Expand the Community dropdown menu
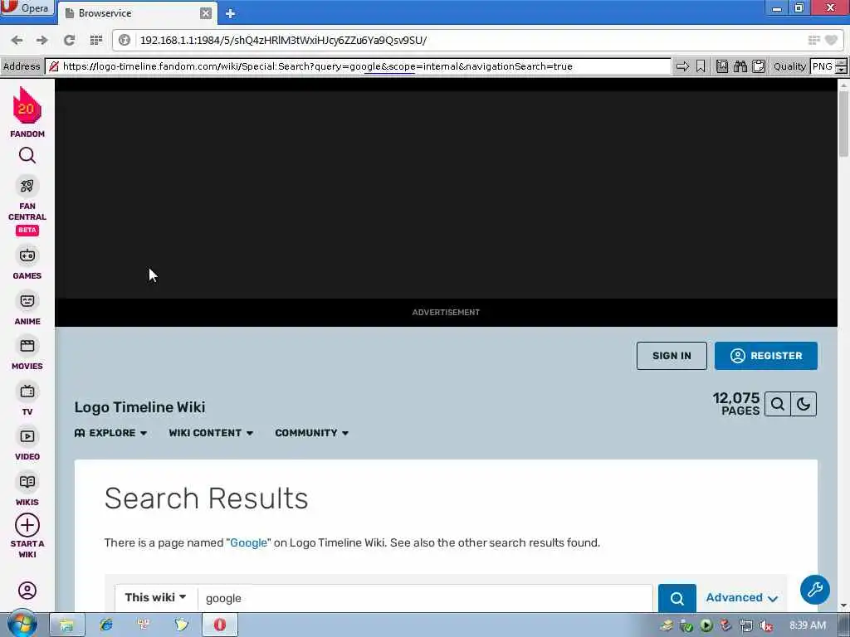Screen dimensions: 850x637 pos(312,433)
